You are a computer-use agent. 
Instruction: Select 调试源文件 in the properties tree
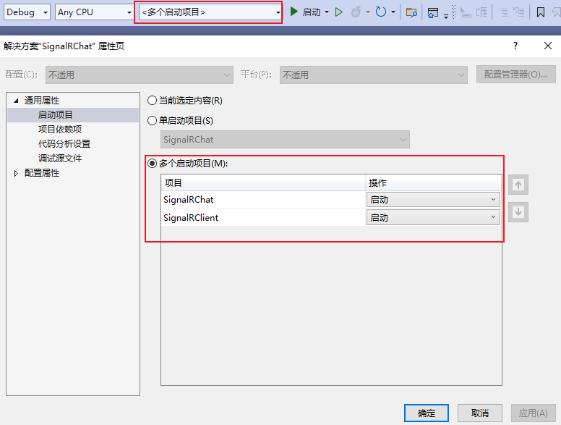tap(60, 159)
